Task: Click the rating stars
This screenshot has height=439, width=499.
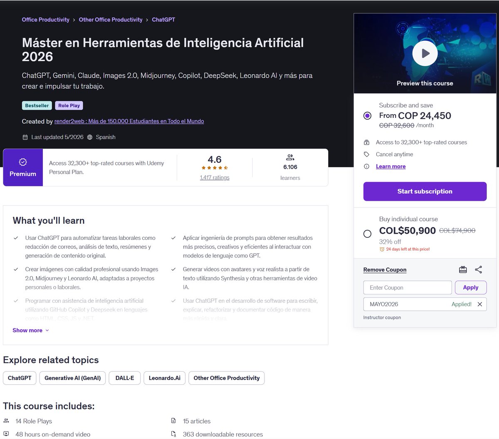Action: (x=215, y=168)
